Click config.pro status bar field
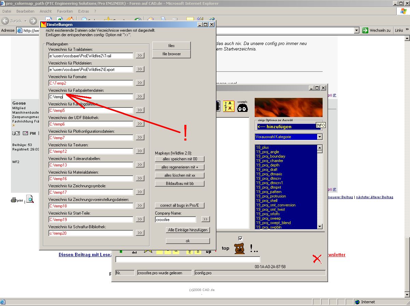Image resolution: width=410 pixels, height=306 pixels. 260,273
